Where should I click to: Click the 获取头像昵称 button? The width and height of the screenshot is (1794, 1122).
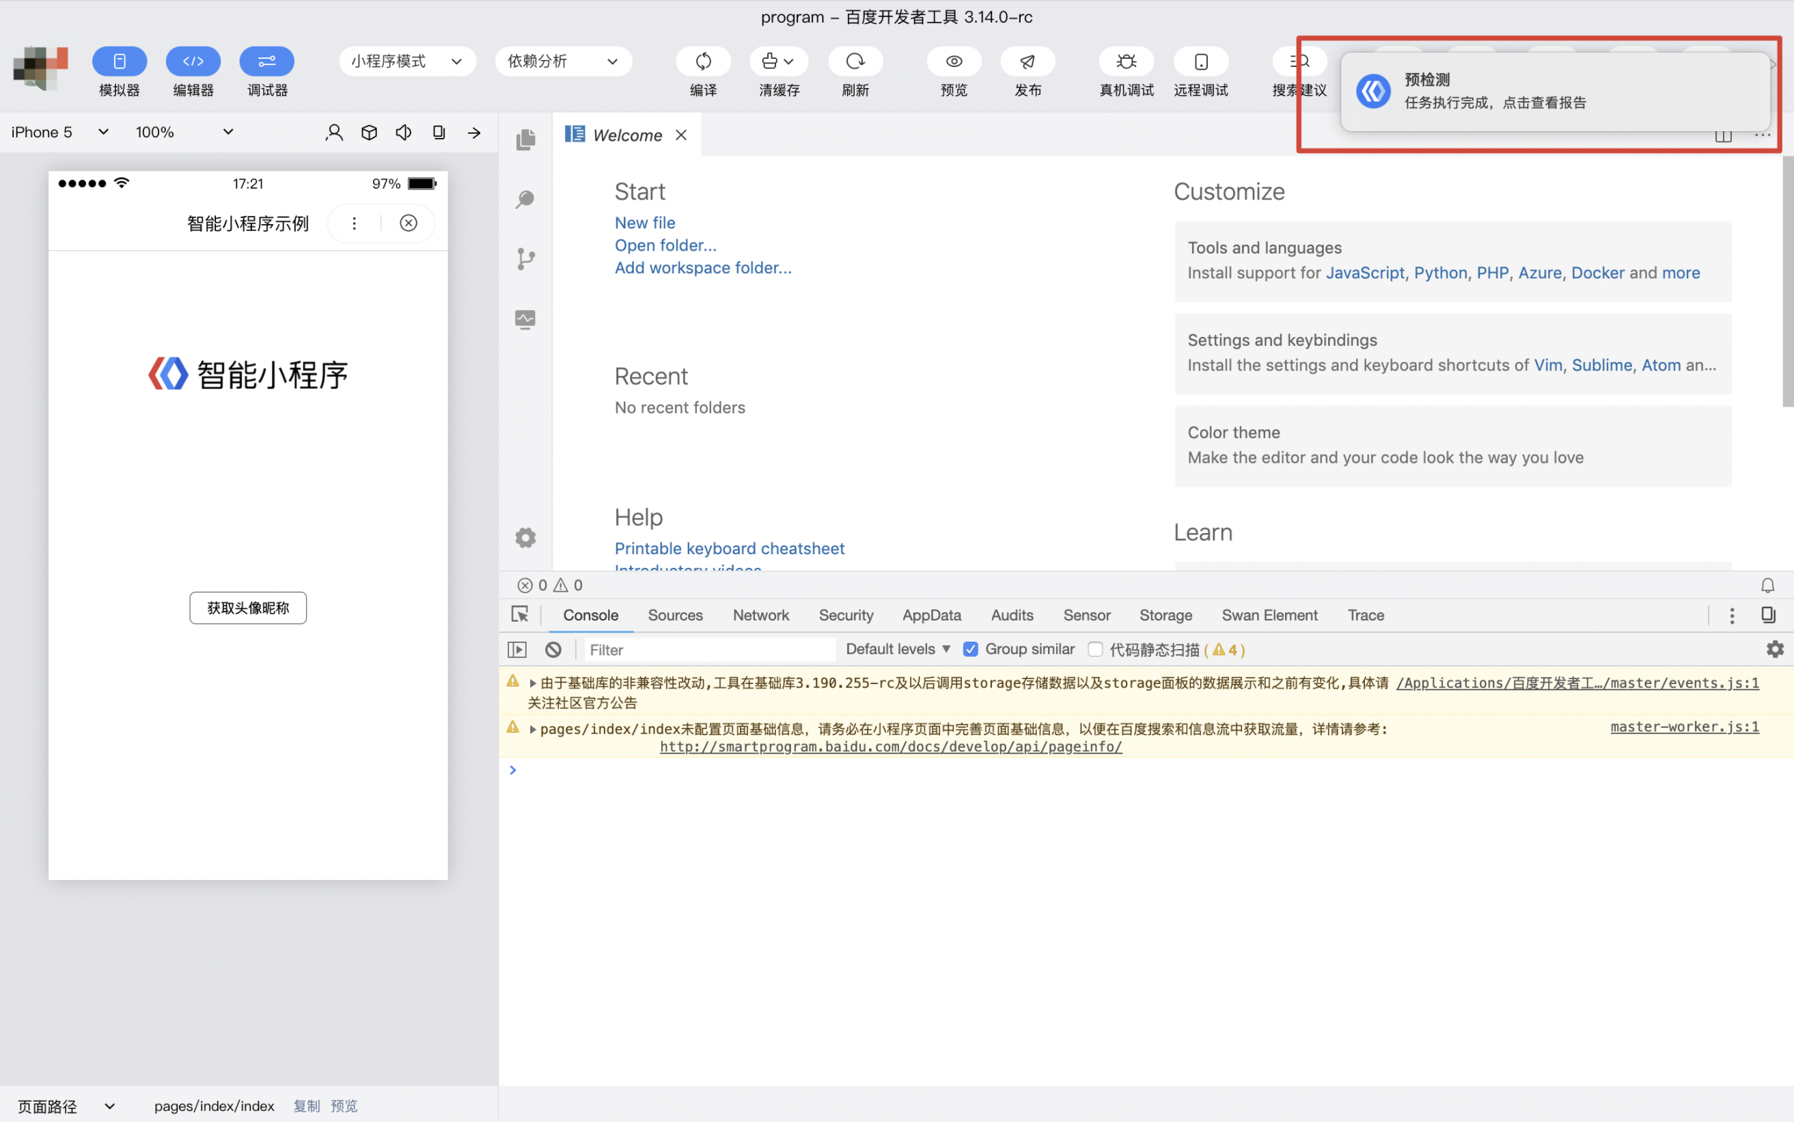[248, 607]
